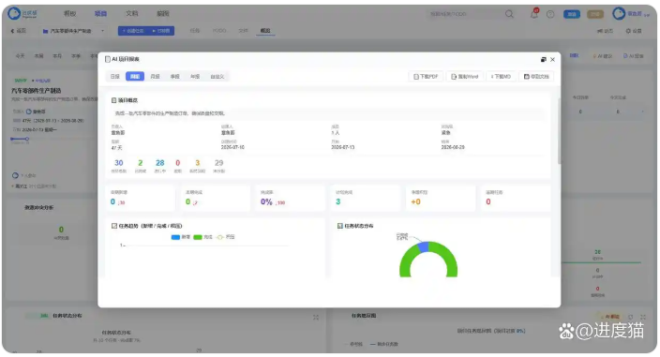The width and height of the screenshot is (660, 357).
Task: Click the 下载MD button
Action: point(501,77)
